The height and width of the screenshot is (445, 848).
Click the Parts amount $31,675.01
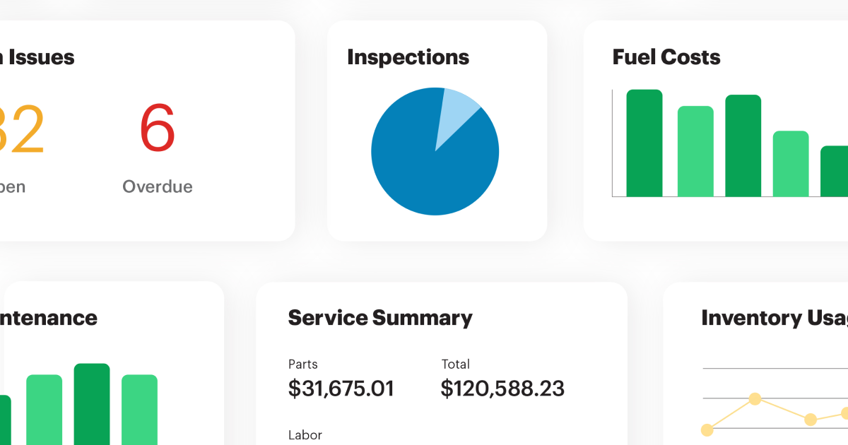pos(341,388)
